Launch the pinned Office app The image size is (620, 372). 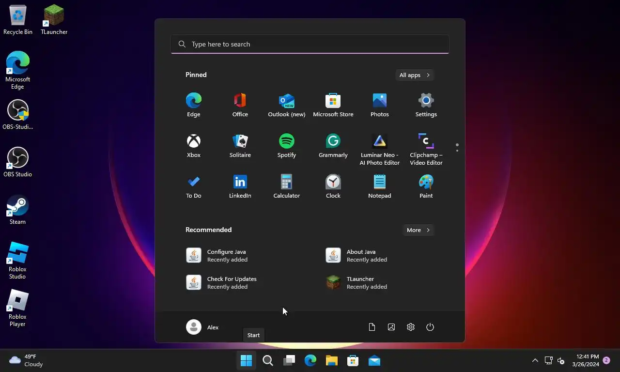tap(240, 105)
